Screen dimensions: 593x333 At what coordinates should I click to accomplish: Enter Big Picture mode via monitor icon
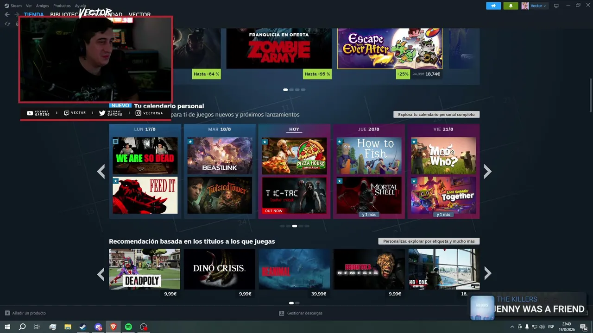pyautogui.click(x=556, y=6)
